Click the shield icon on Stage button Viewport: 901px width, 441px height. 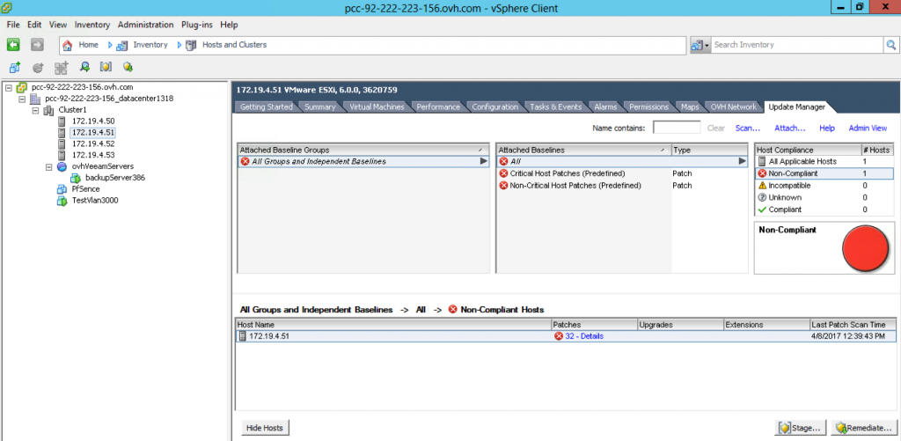[786, 428]
